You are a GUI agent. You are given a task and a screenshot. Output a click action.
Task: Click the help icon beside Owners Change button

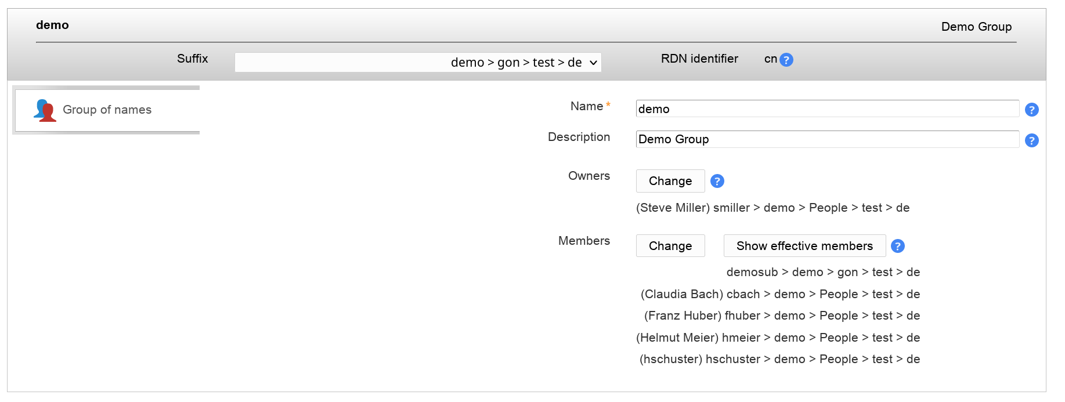(x=717, y=181)
